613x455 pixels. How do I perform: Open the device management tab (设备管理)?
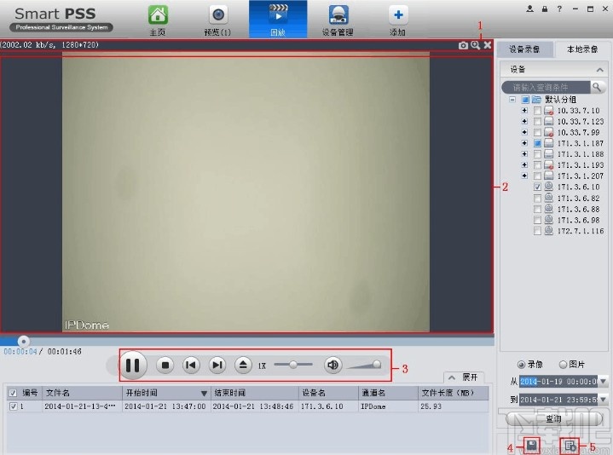pos(338,20)
